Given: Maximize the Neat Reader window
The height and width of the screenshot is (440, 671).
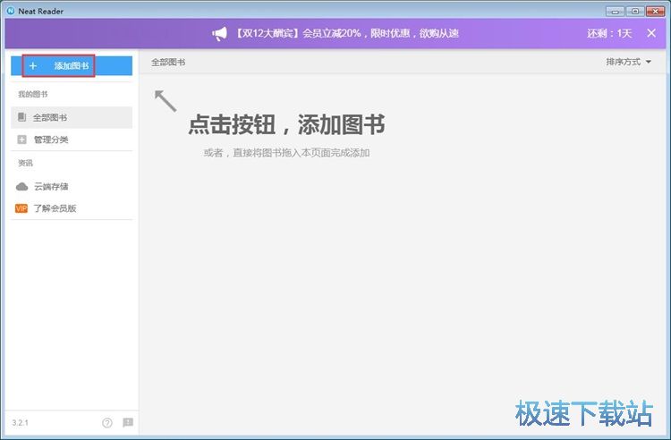Looking at the screenshot, I should click(x=634, y=10).
